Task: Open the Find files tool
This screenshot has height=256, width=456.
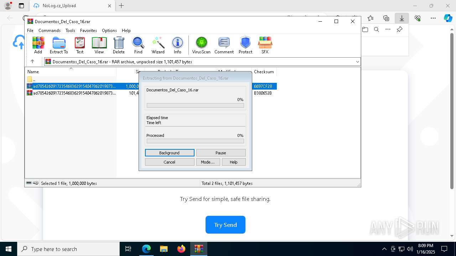Action: tap(138, 45)
